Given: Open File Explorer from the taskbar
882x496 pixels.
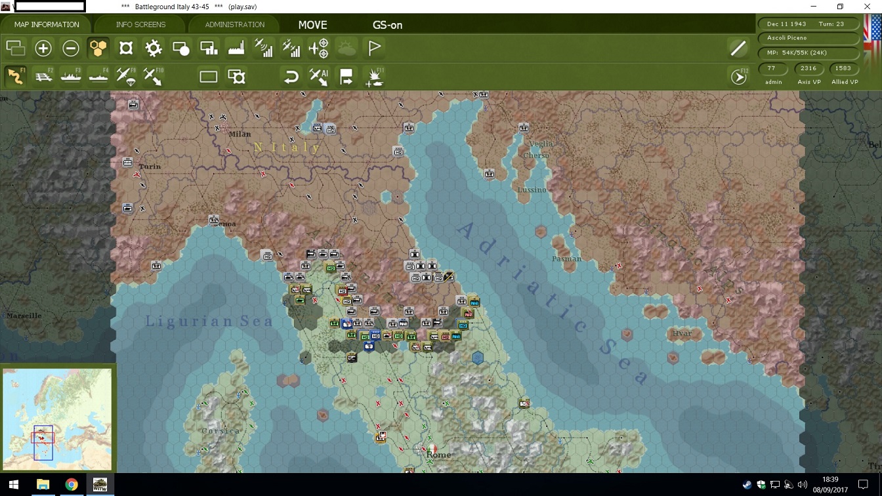Looking at the screenshot, I should [x=43, y=485].
